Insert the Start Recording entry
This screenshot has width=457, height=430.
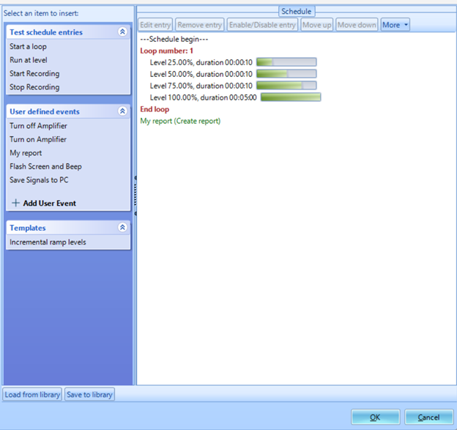[x=34, y=74]
